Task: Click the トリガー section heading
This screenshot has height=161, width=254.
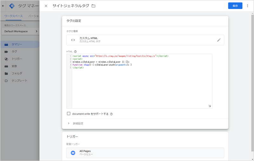Action: (72, 137)
